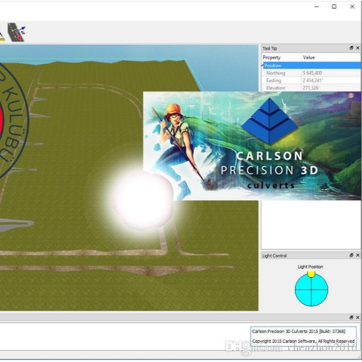The width and height of the screenshot is (362, 362).
Task: Click the yellow sun light position handle
Action: 311,274
